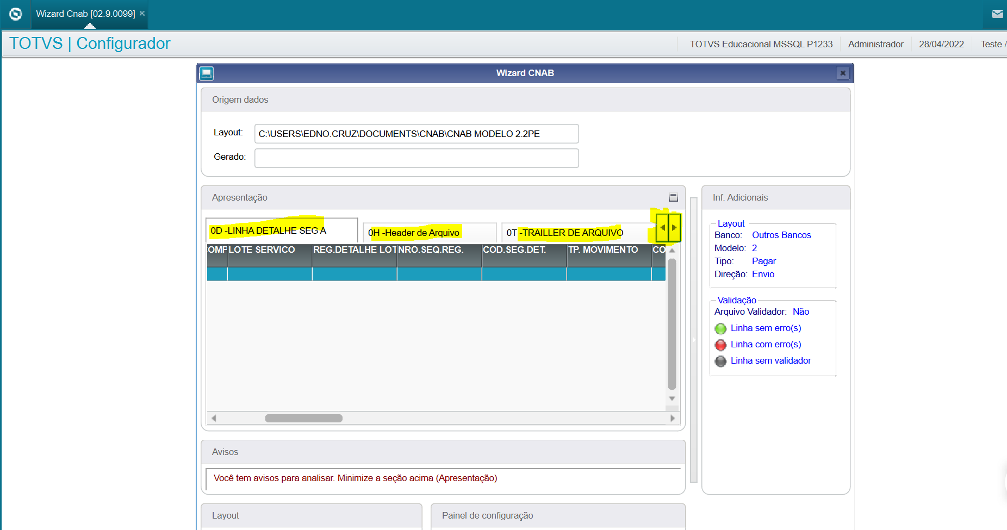Click the Wizard CNAB window icon
This screenshot has width=1007, height=530.
[207, 73]
